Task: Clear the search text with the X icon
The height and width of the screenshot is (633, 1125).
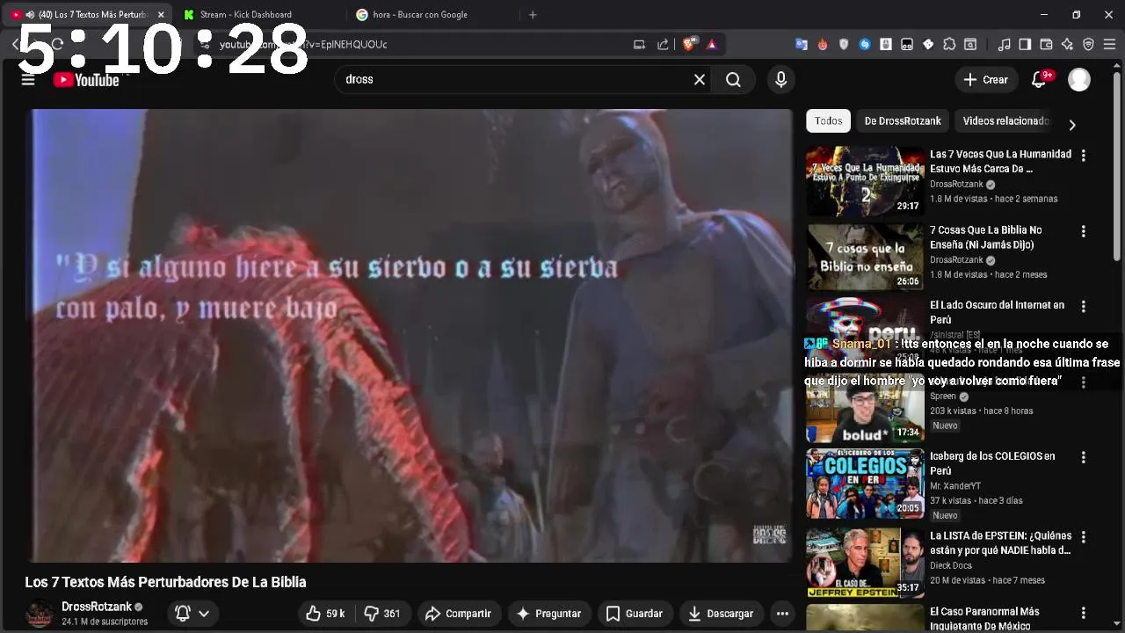Action: 700,80
